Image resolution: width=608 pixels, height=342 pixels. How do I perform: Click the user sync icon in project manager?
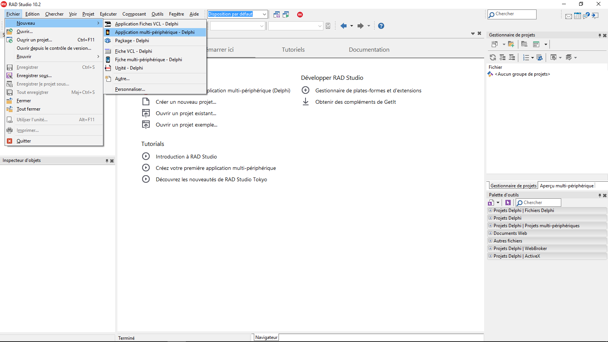(540, 57)
